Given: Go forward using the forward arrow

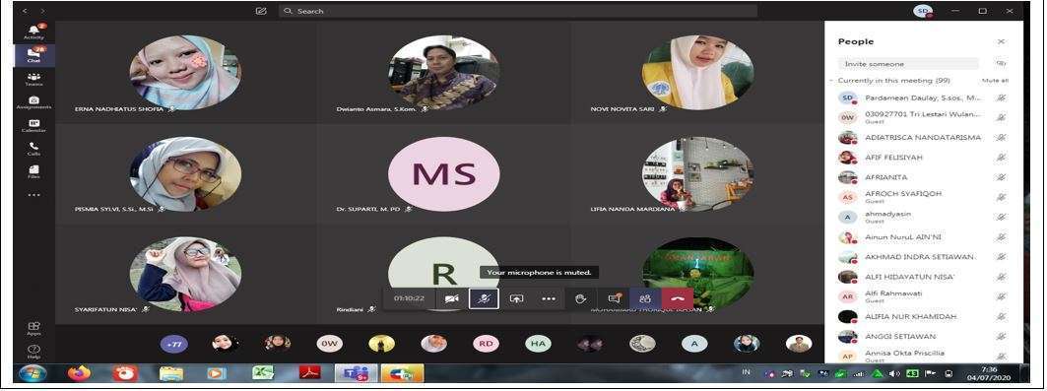Looking at the screenshot, I should 42,11.
